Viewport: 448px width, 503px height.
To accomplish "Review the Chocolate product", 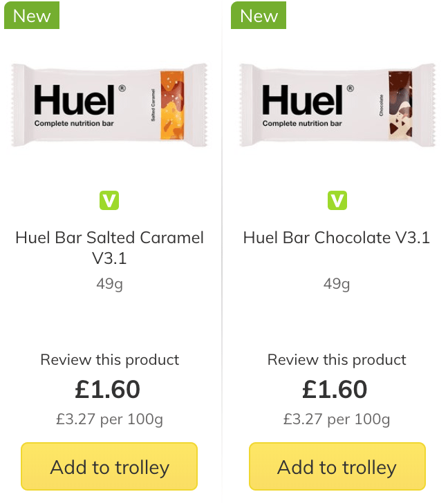I will point(337,359).
